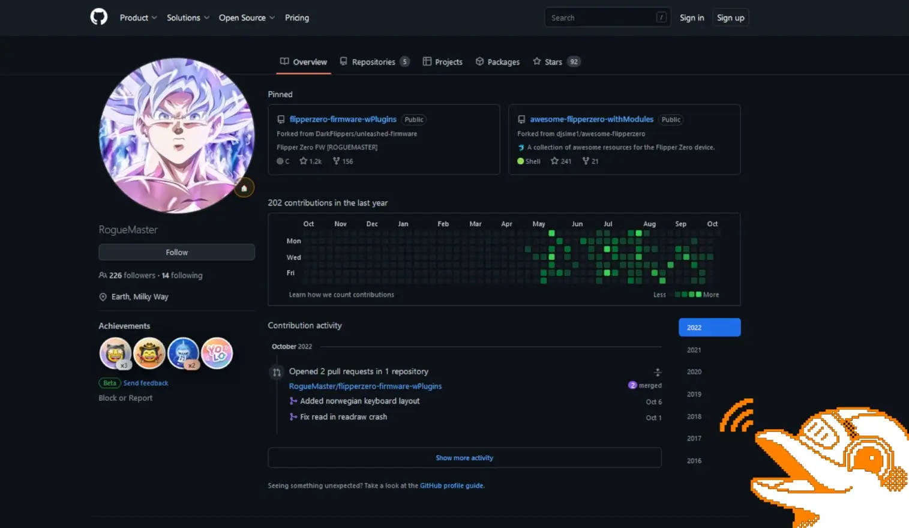The height and width of the screenshot is (528, 909).
Task: Click the status badge on profile avatar
Action: pyautogui.click(x=244, y=188)
